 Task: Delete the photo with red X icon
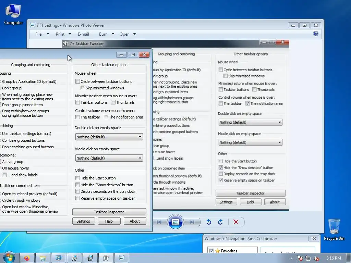click(x=236, y=222)
